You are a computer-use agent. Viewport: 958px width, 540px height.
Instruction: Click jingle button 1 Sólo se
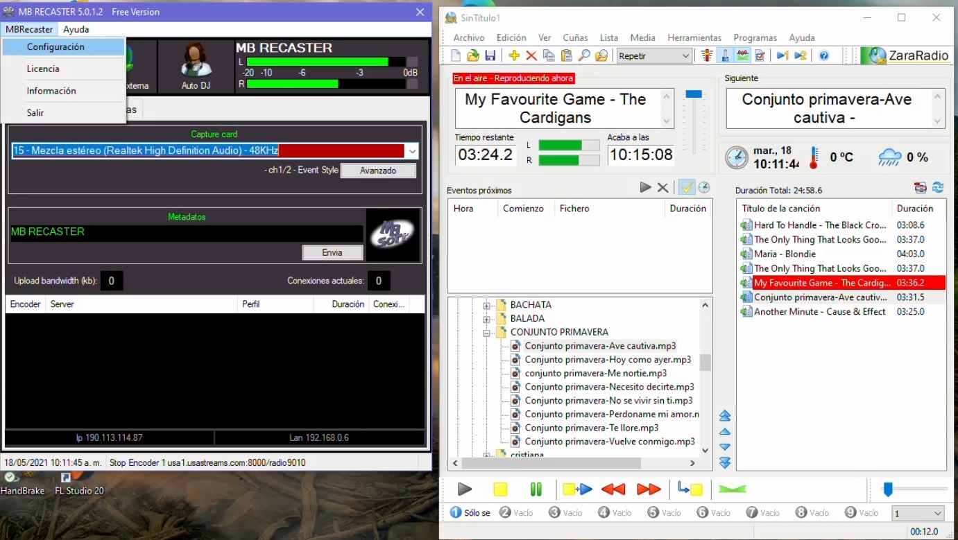[470, 513]
